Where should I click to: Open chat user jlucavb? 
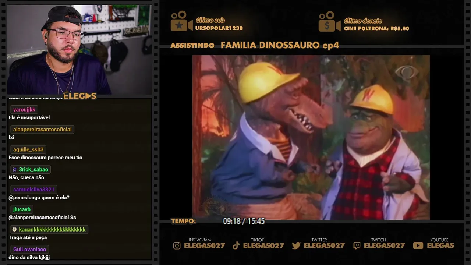[22, 209]
